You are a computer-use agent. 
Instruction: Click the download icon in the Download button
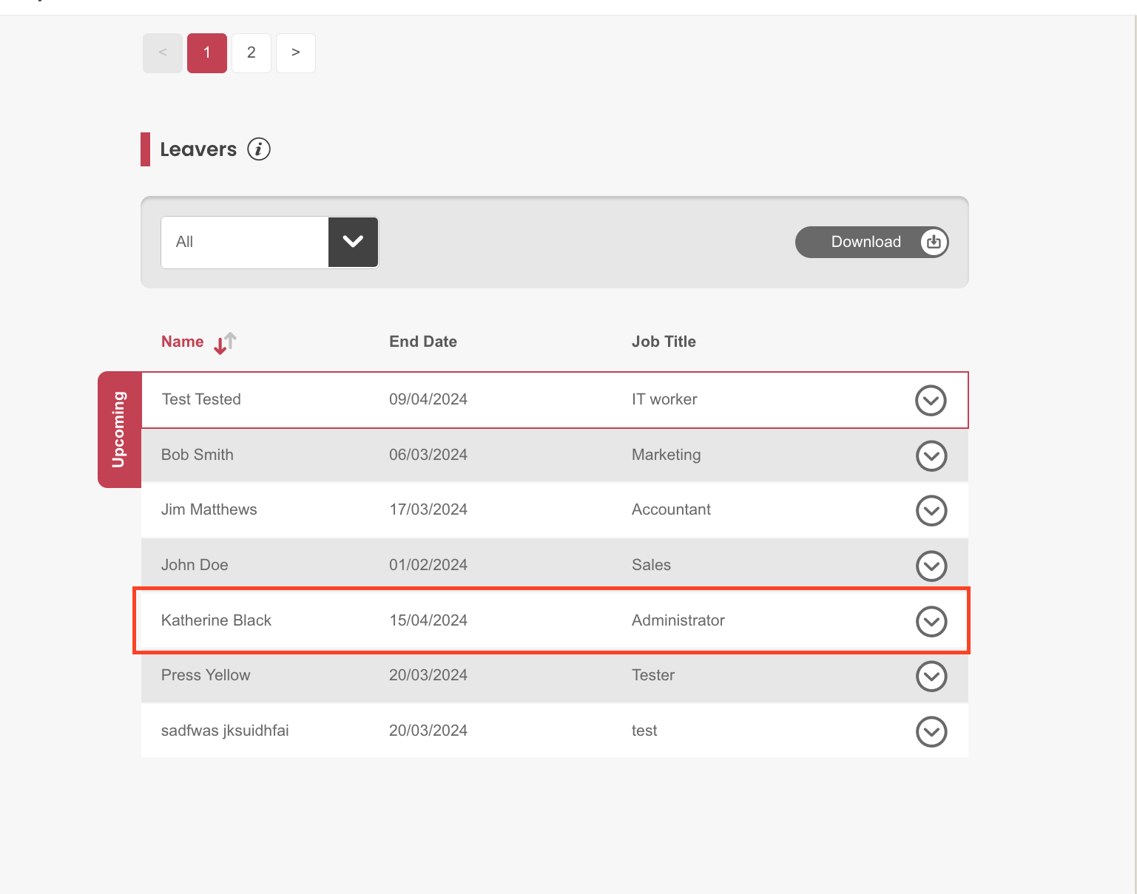934,242
